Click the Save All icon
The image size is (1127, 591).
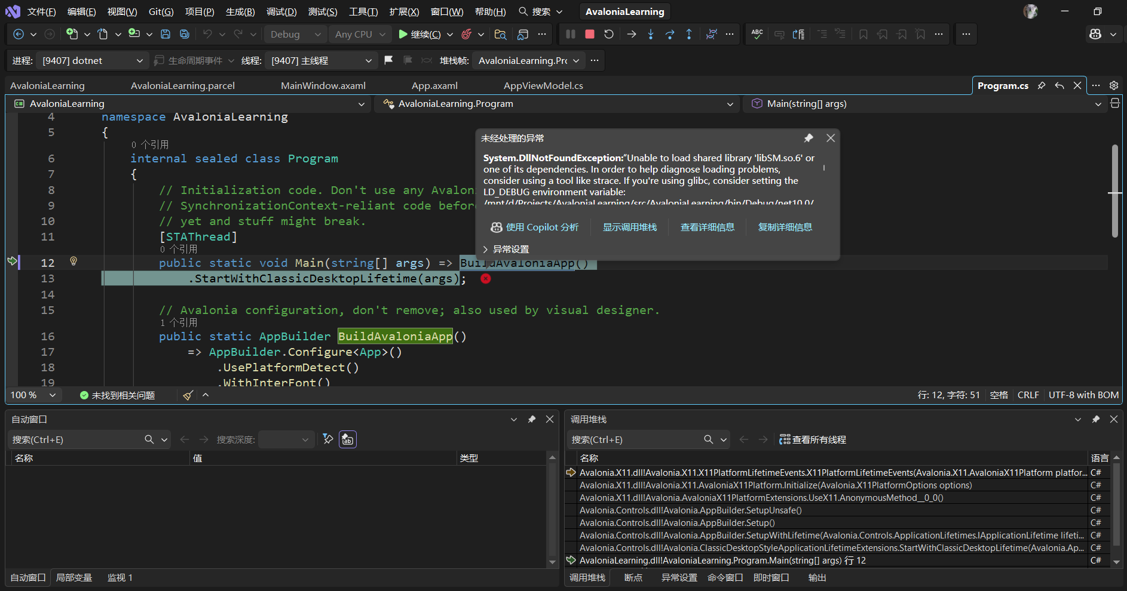point(185,35)
